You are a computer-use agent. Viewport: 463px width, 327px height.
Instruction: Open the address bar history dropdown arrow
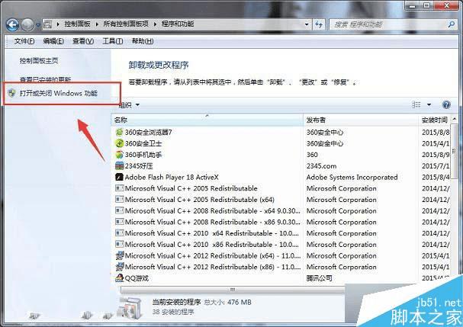point(307,24)
